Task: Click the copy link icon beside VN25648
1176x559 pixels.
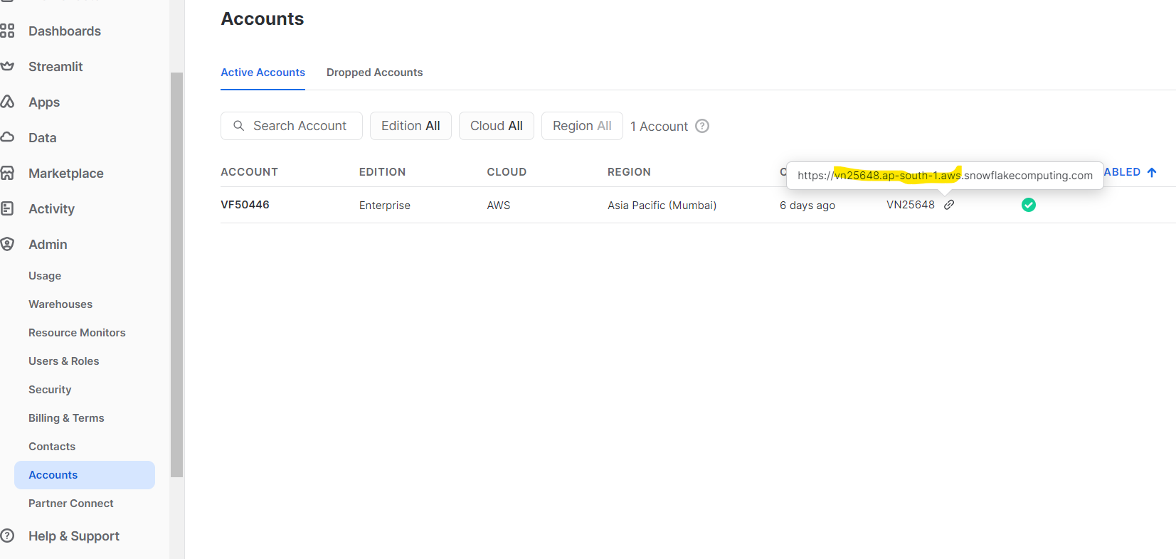Action: [949, 205]
